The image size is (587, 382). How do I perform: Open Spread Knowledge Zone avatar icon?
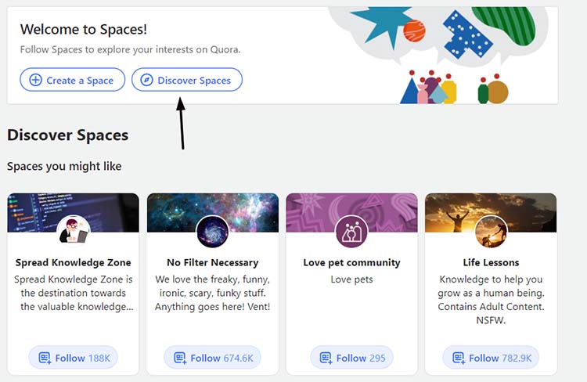[x=74, y=232]
